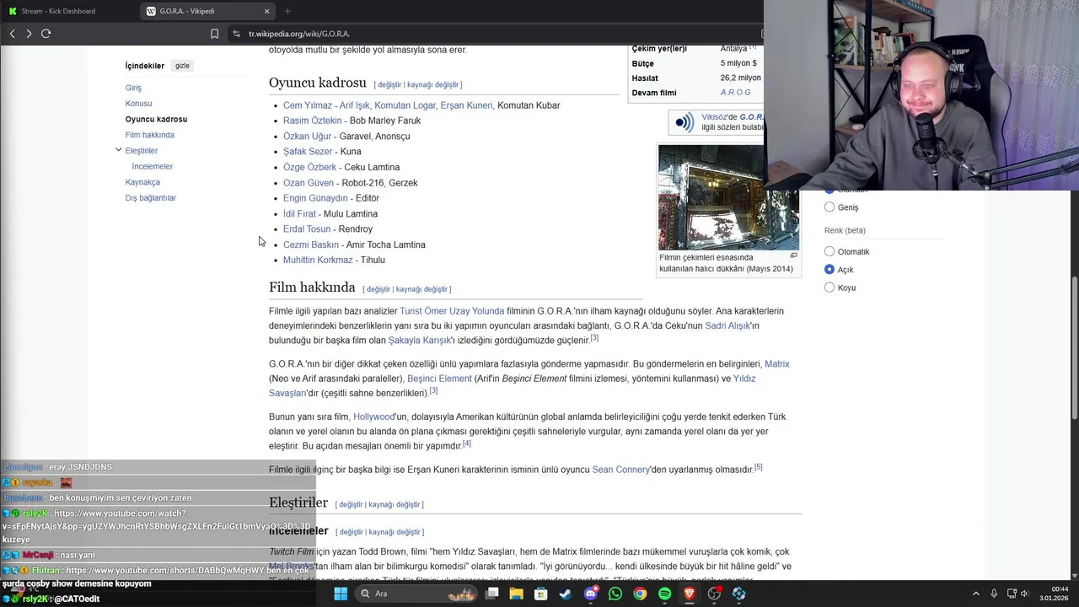Open Engin Günaydın link
Viewport: 1079px width, 607px height.
tap(315, 198)
